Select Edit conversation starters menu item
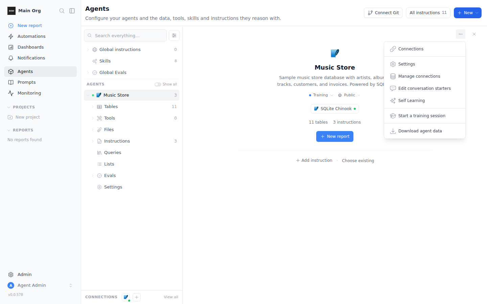This screenshot has width=487, height=304. click(425, 88)
